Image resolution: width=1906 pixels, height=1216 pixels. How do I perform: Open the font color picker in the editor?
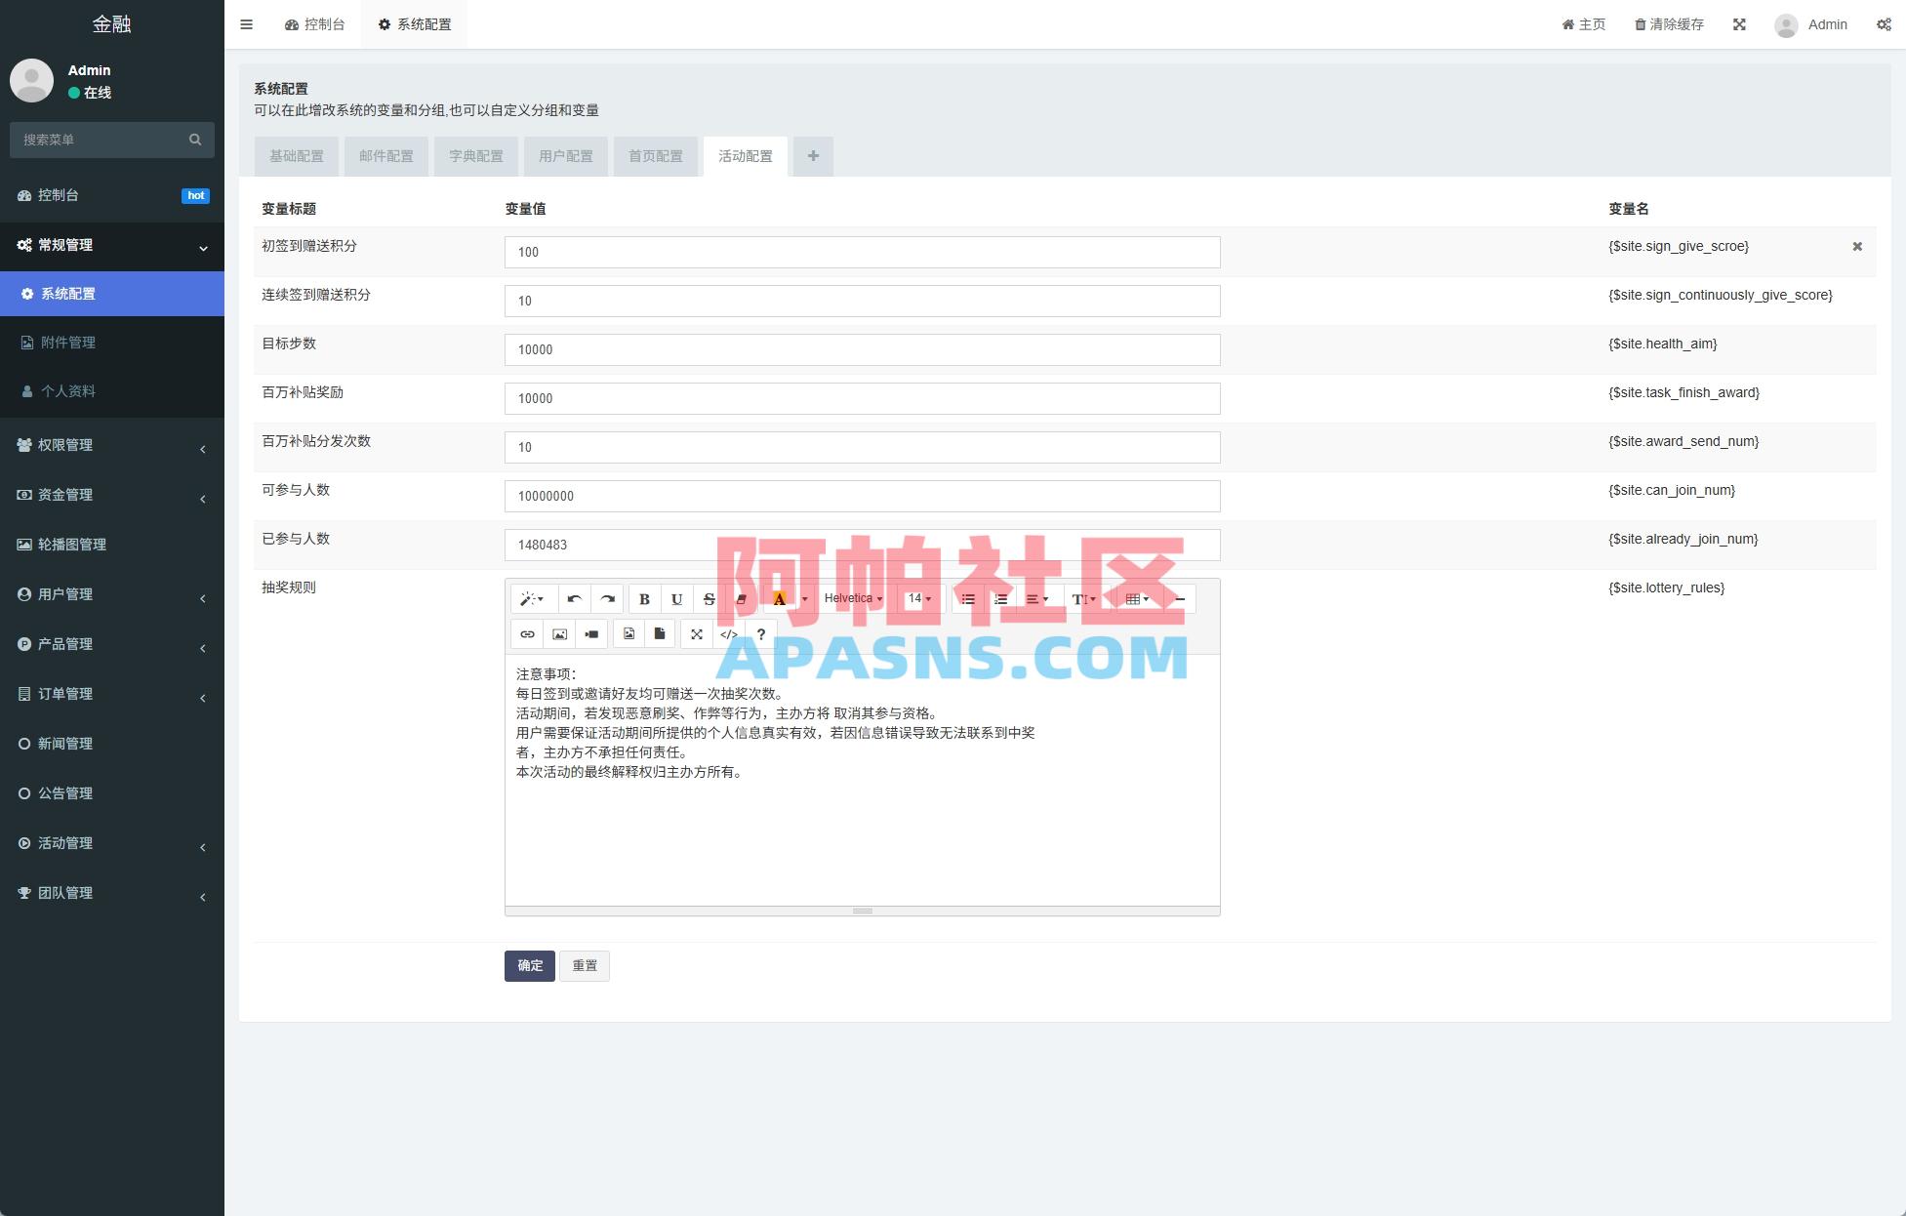[x=779, y=598]
